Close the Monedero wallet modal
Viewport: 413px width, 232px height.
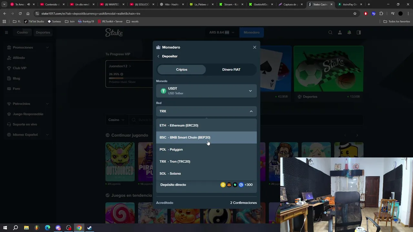coord(255,47)
